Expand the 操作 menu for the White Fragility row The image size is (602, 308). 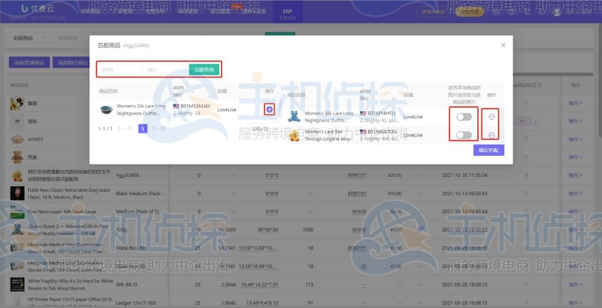(575, 284)
